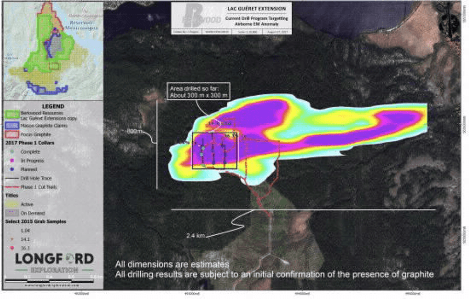The height and width of the screenshot is (299, 469).
Task: Click the 36.1 grab sample marker
Action: click(x=11, y=248)
